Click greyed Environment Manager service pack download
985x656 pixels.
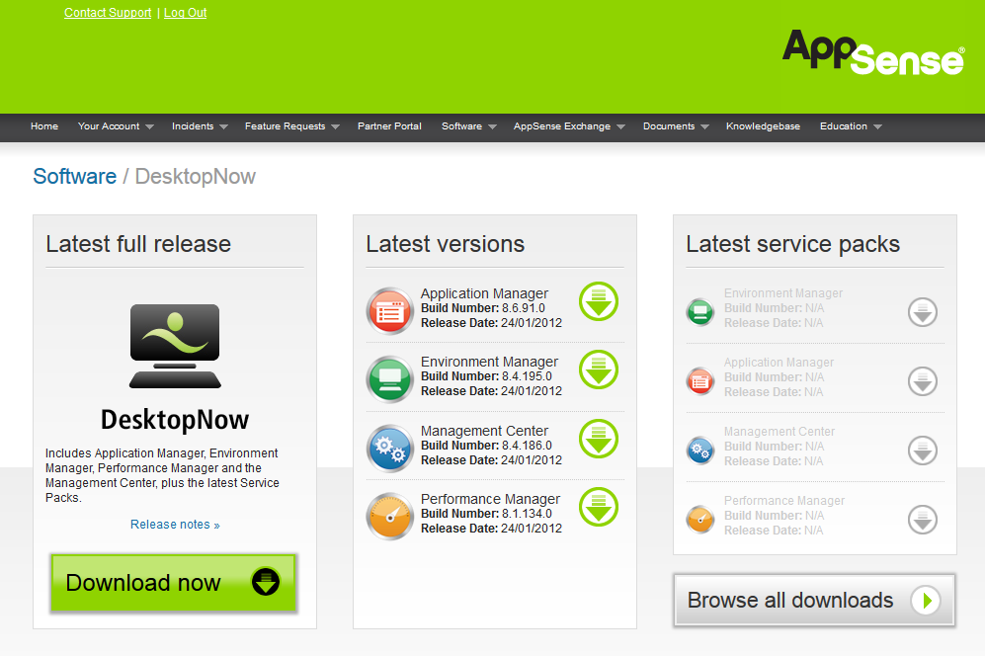pos(922,312)
